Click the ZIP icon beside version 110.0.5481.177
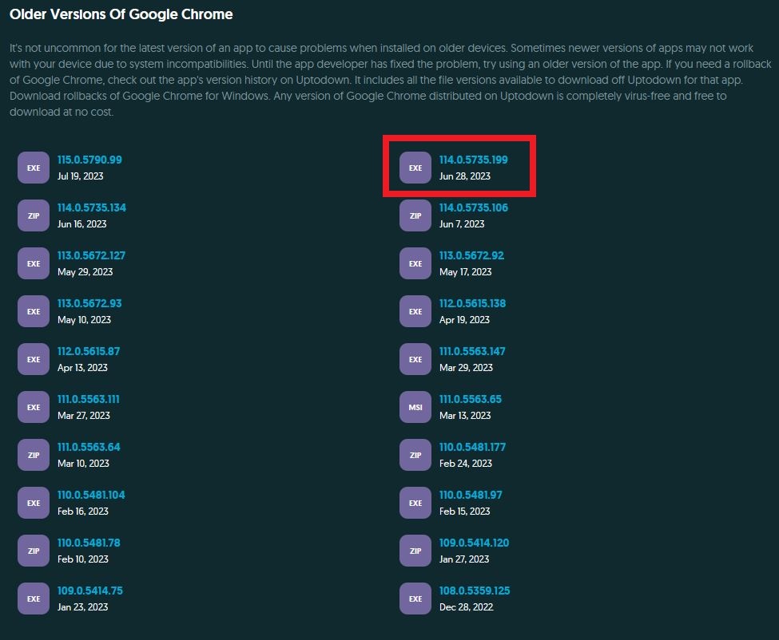 [415, 455]
